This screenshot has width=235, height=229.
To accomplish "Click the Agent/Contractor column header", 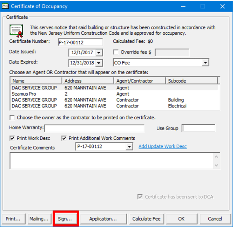I will 140,81.
